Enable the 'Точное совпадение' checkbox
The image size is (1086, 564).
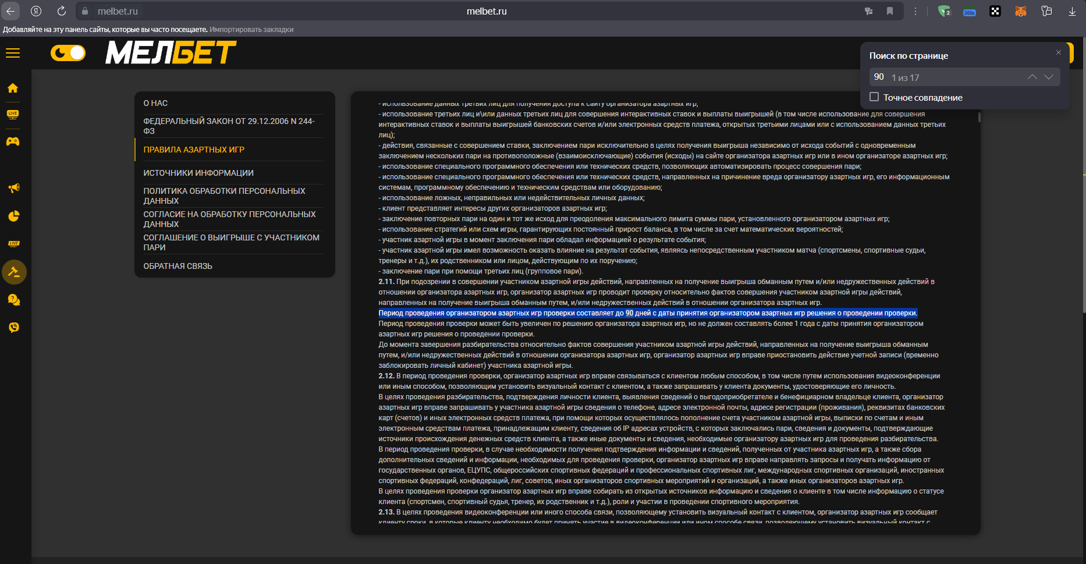(x=874, y=97)
